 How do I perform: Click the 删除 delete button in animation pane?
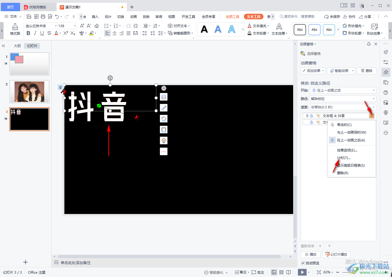[x=367, y=71]
